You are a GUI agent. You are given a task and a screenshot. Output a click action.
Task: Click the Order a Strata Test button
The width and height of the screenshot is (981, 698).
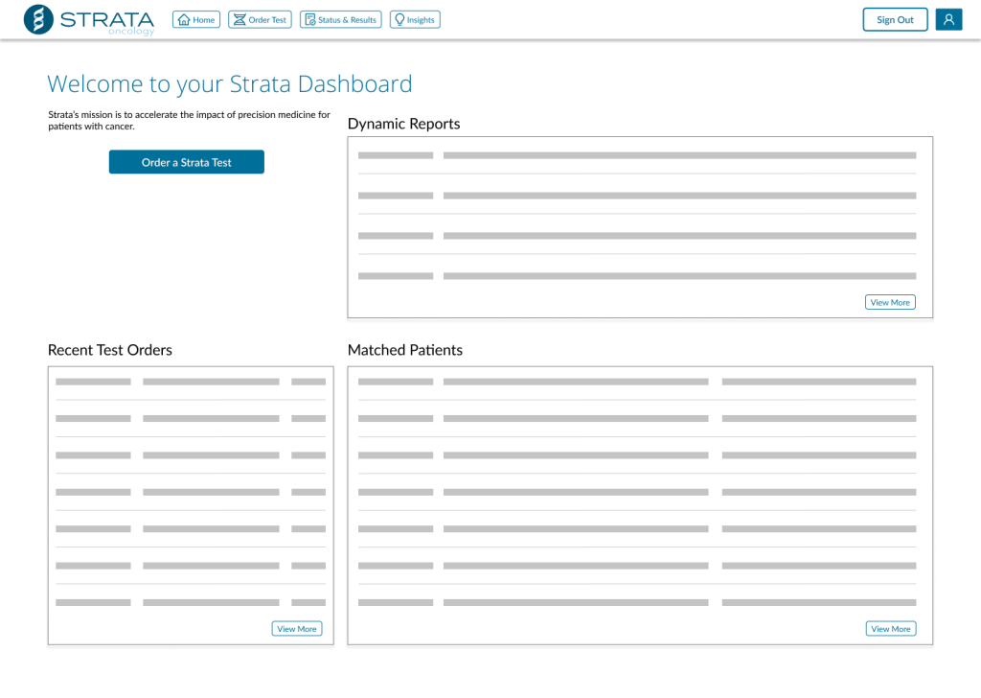click(x=187, y=162)
